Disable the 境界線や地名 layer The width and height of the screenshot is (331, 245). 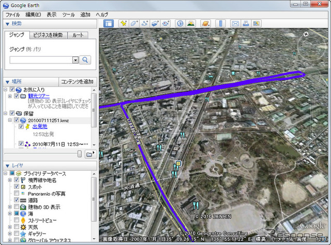[x=17, y=180]
